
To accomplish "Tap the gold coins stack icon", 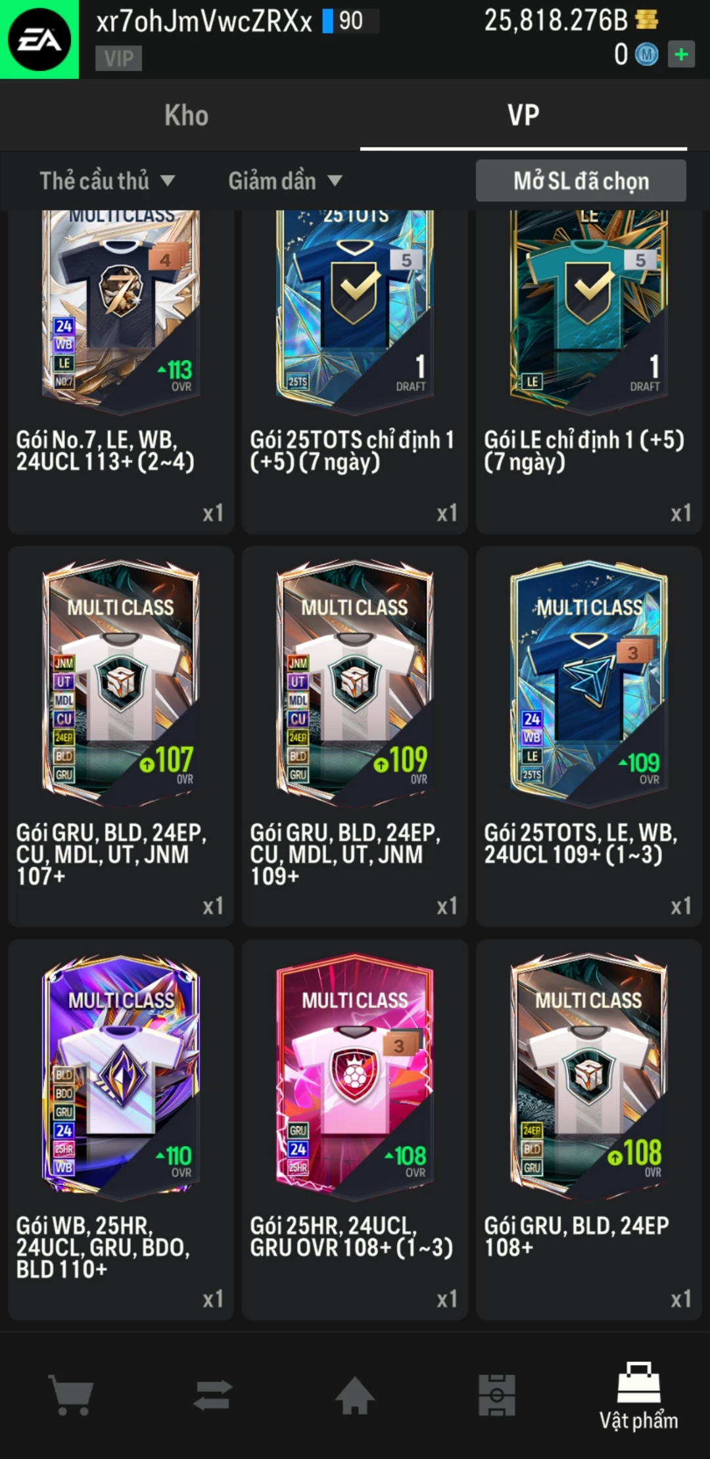I will (x=647, y=20).
